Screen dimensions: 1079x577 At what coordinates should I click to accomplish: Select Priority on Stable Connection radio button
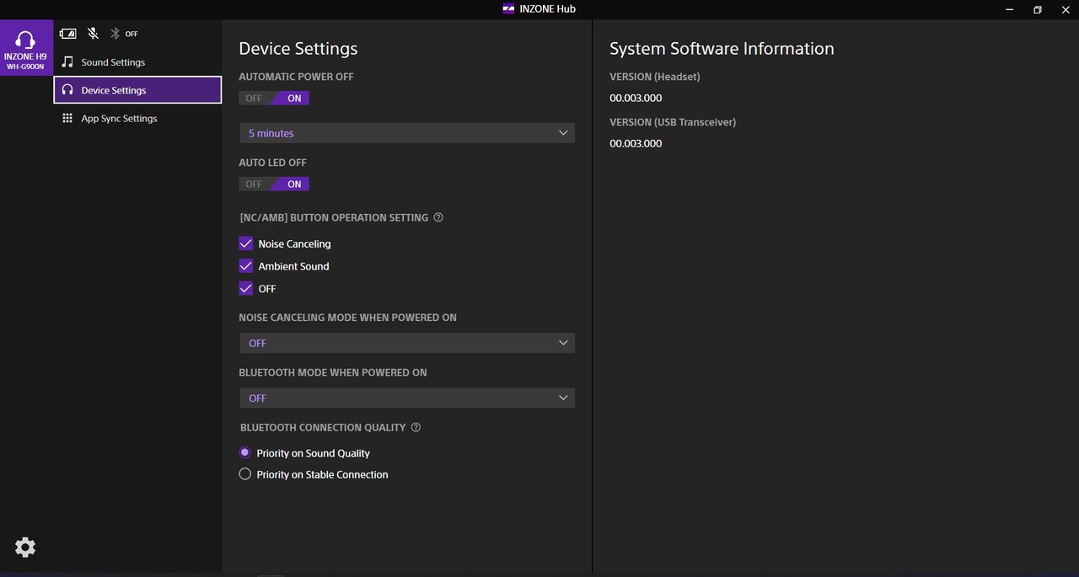(245, 474)
